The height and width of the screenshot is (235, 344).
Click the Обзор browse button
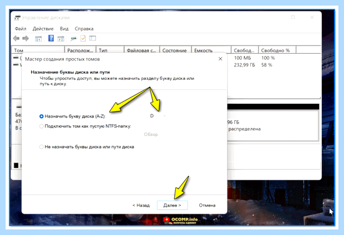coord(151,134)
